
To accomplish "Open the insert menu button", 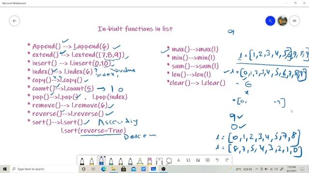I will click(208, 160).
